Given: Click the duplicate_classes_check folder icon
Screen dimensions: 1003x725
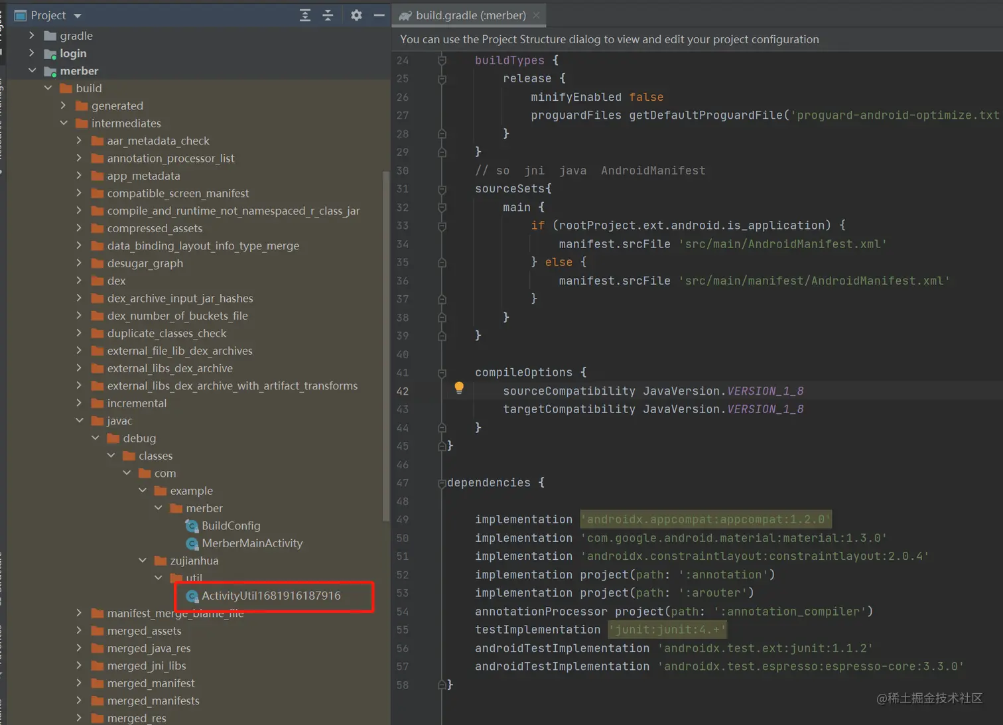Looking at the screenshot, I should pyautogui.click(x=98, y=333).
